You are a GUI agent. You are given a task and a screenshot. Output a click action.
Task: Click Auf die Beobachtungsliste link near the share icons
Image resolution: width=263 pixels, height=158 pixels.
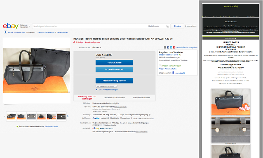(x=187, y=47)
